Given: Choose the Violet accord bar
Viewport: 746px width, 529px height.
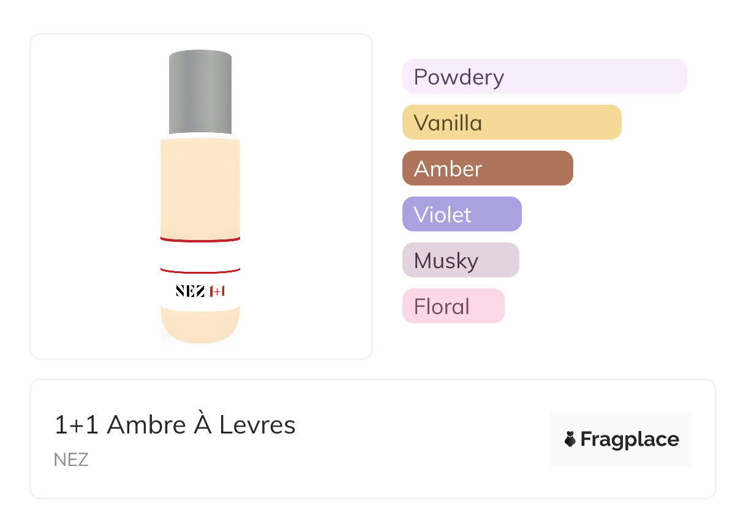Looking at the screenshot, I should pos(462,214).
